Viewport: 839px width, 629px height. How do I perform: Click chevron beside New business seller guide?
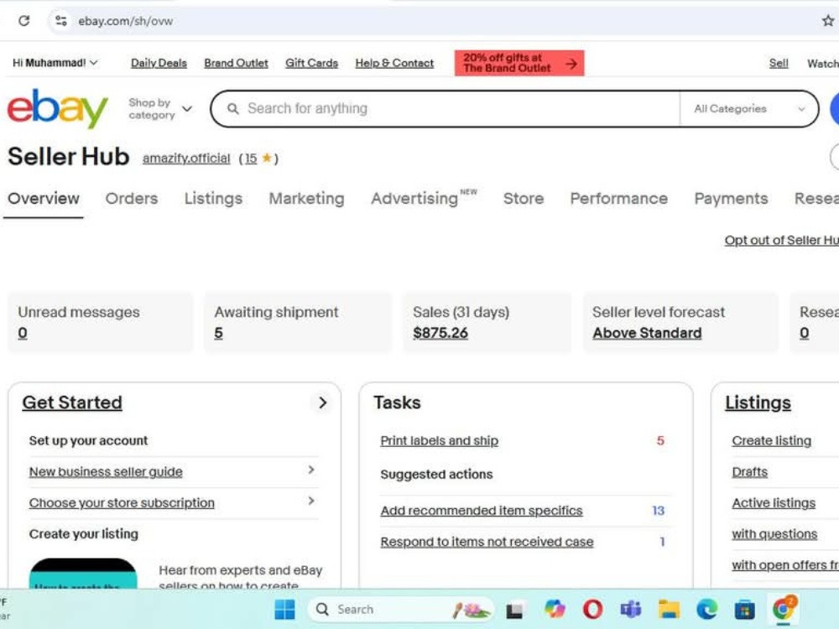click(311, 470)
